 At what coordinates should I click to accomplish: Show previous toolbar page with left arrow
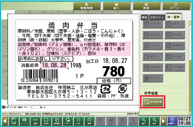5,121
